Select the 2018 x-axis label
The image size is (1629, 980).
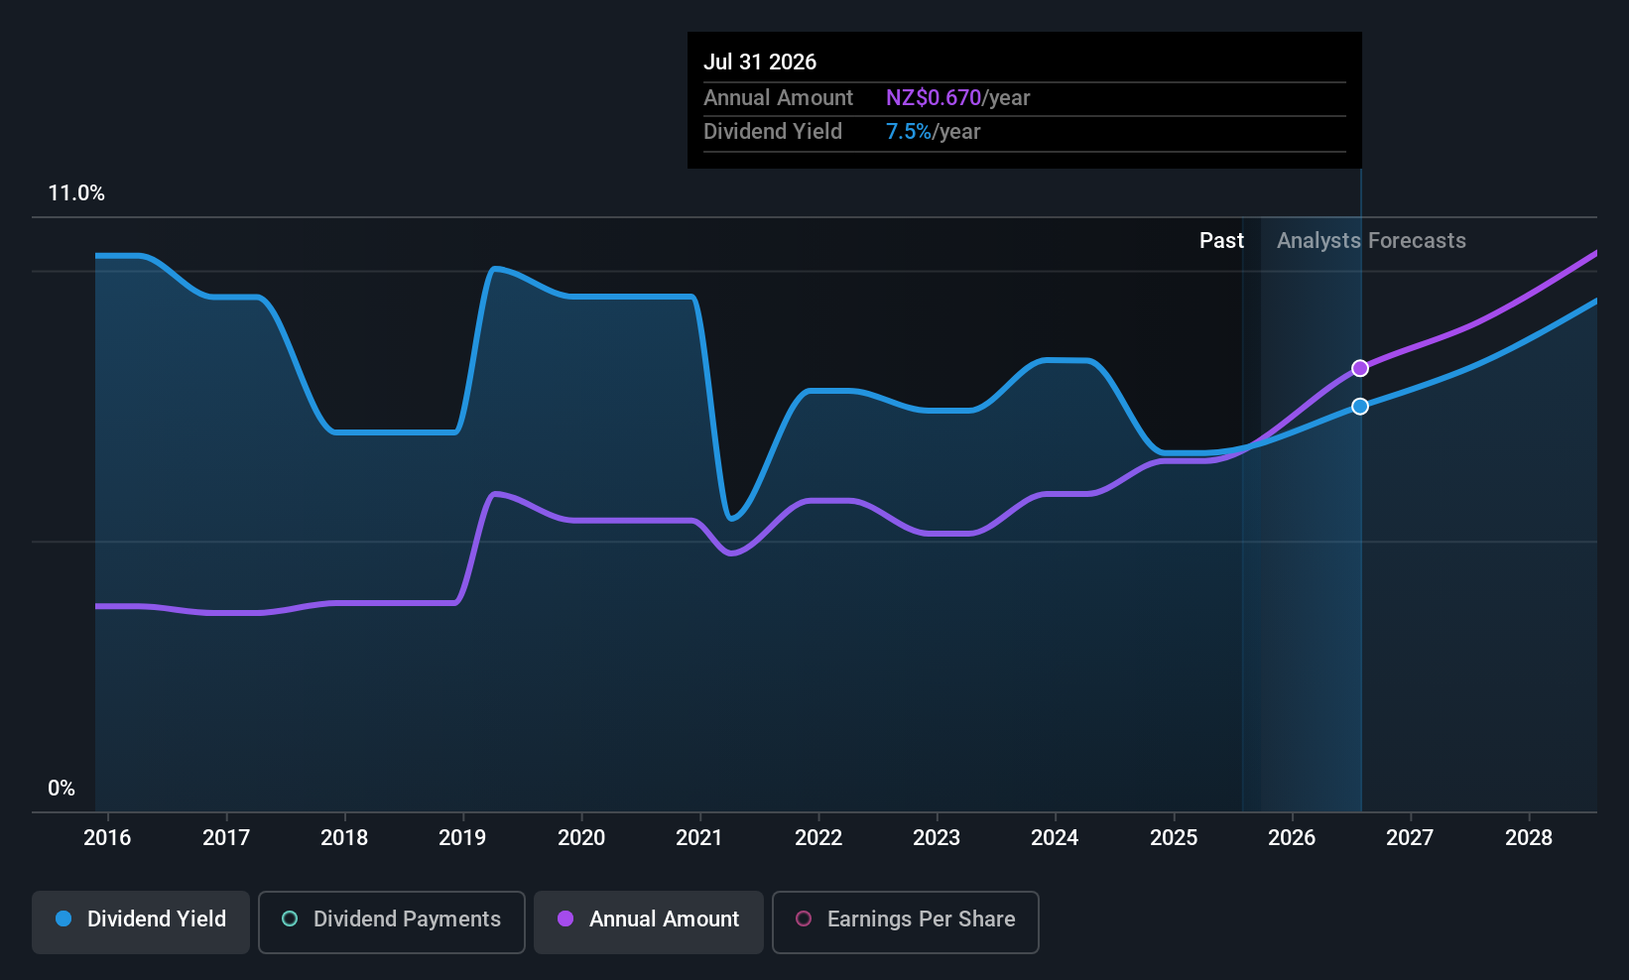(344, 838)
